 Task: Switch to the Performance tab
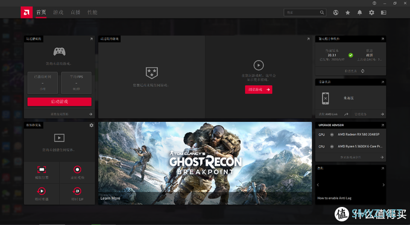click(x=92, y=12)
